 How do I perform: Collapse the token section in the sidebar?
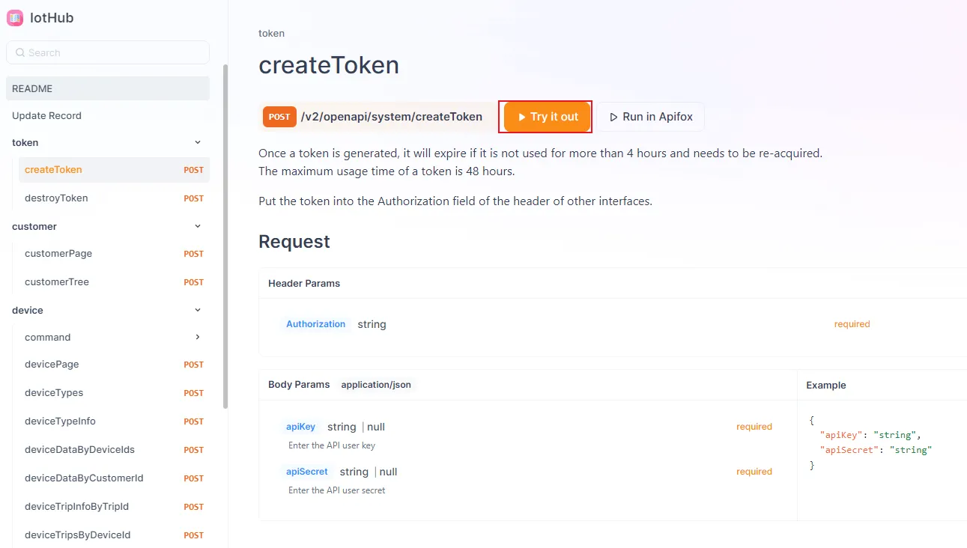pos(197,141)
